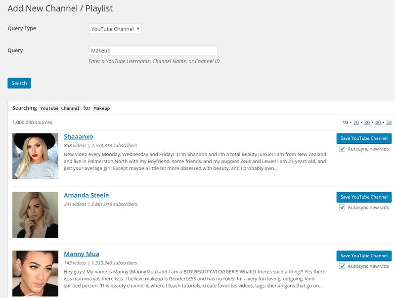Show 20 results per page
The width and height of the screenshot is (395, 298).
pyautogui.click(x=356, y=123)
